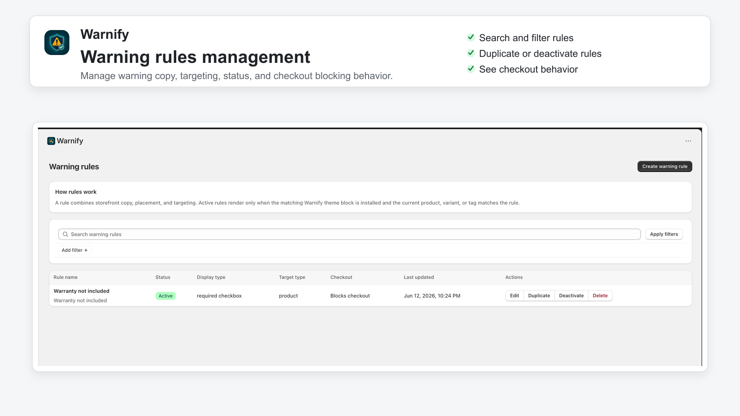Click the rule explanation paragraph under How rules work
This screenshot has width=740, height=416.
coord(287,203)
